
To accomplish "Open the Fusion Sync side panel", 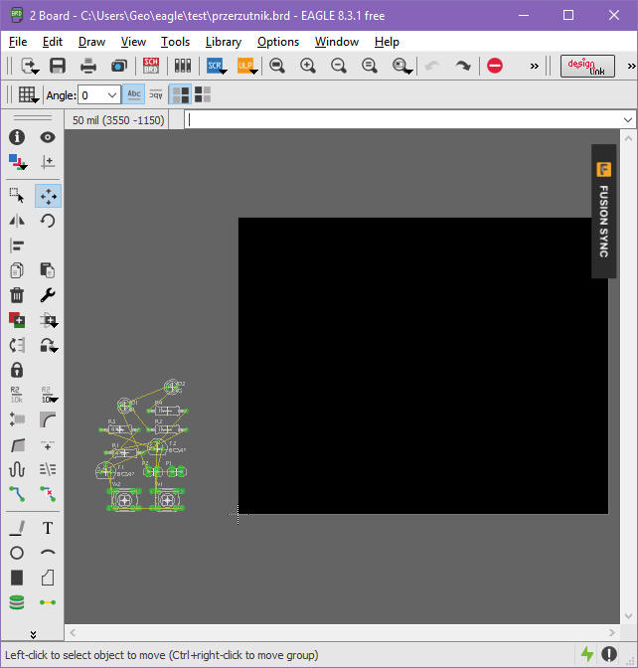I will click(x=603, y=212).
